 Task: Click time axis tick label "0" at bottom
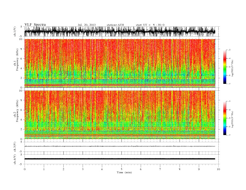click(25, 169)
